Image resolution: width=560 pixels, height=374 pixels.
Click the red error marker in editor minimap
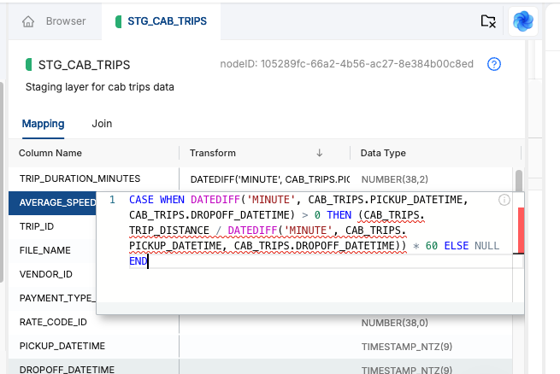(521, 231)
